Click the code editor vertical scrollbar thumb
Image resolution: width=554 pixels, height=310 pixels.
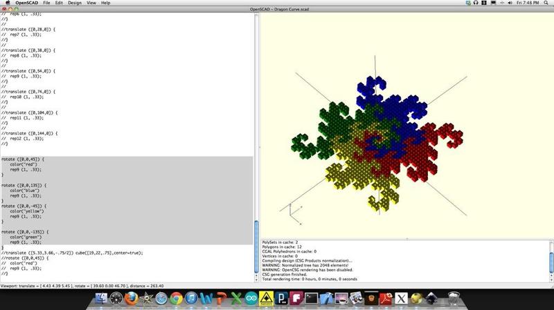tap(256, 246)
